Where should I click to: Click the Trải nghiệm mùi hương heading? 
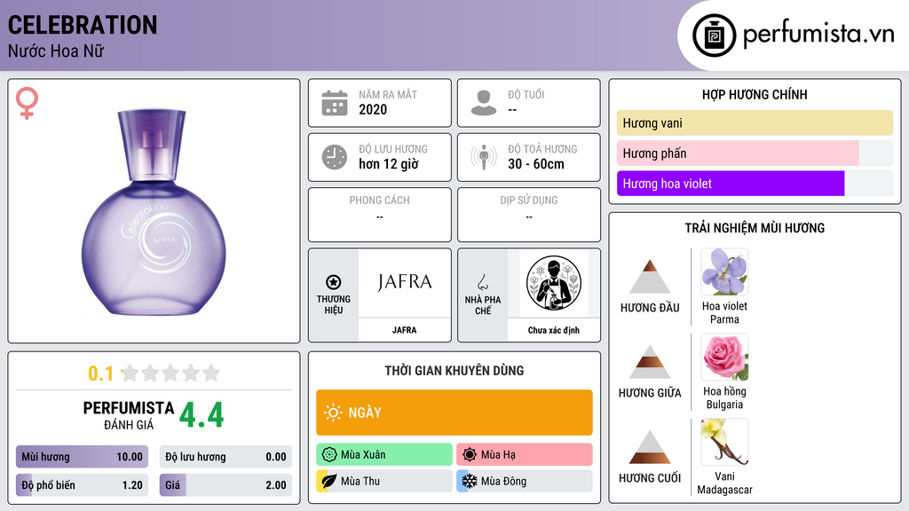point(755,228)
